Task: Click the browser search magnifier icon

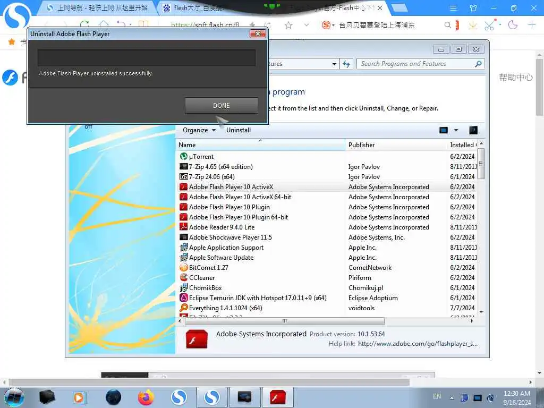Action: tap(447, 25)
